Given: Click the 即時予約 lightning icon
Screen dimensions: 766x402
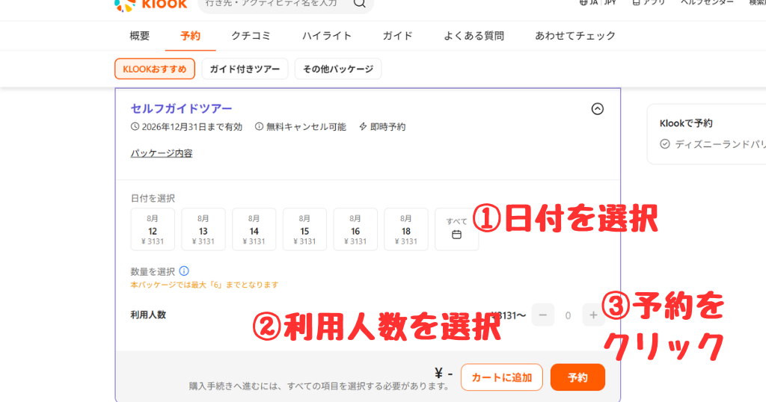Looking at the screenshot, I should tap(363, 126).
